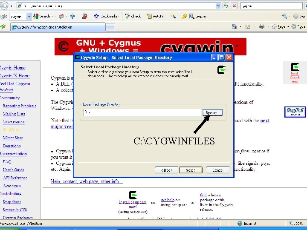Open the FAQ link
Viewport: 307px width, 230px height.
[7, 162]
